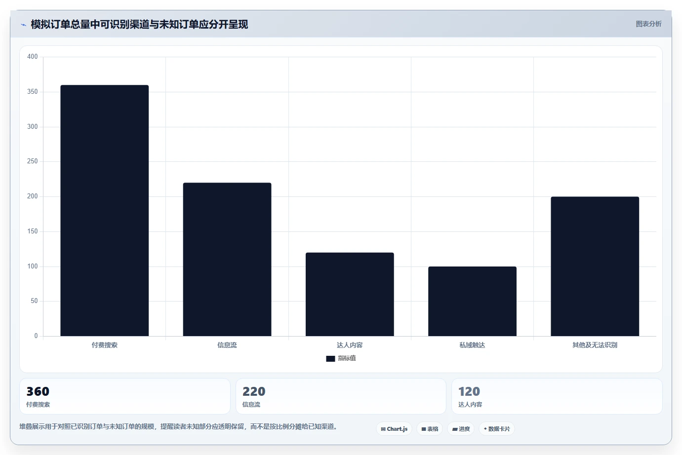The width and height of the screenshot is (682, 455).
Task: Select the 信息流 bar in the chart
Action: point(227,260)
